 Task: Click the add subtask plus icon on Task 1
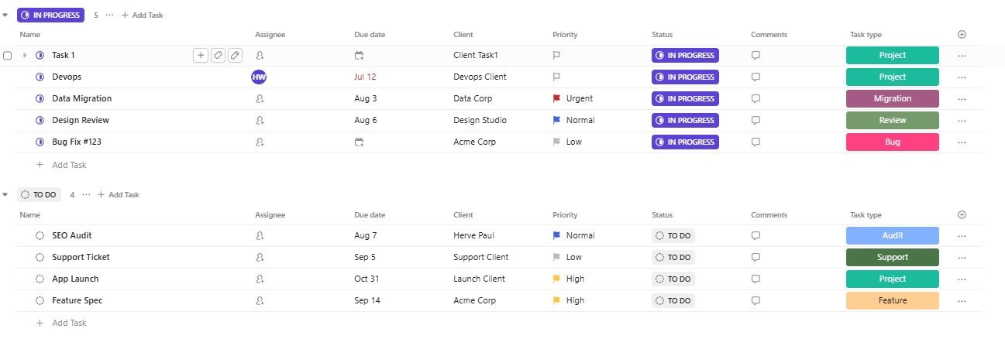[x=201, y=55]
